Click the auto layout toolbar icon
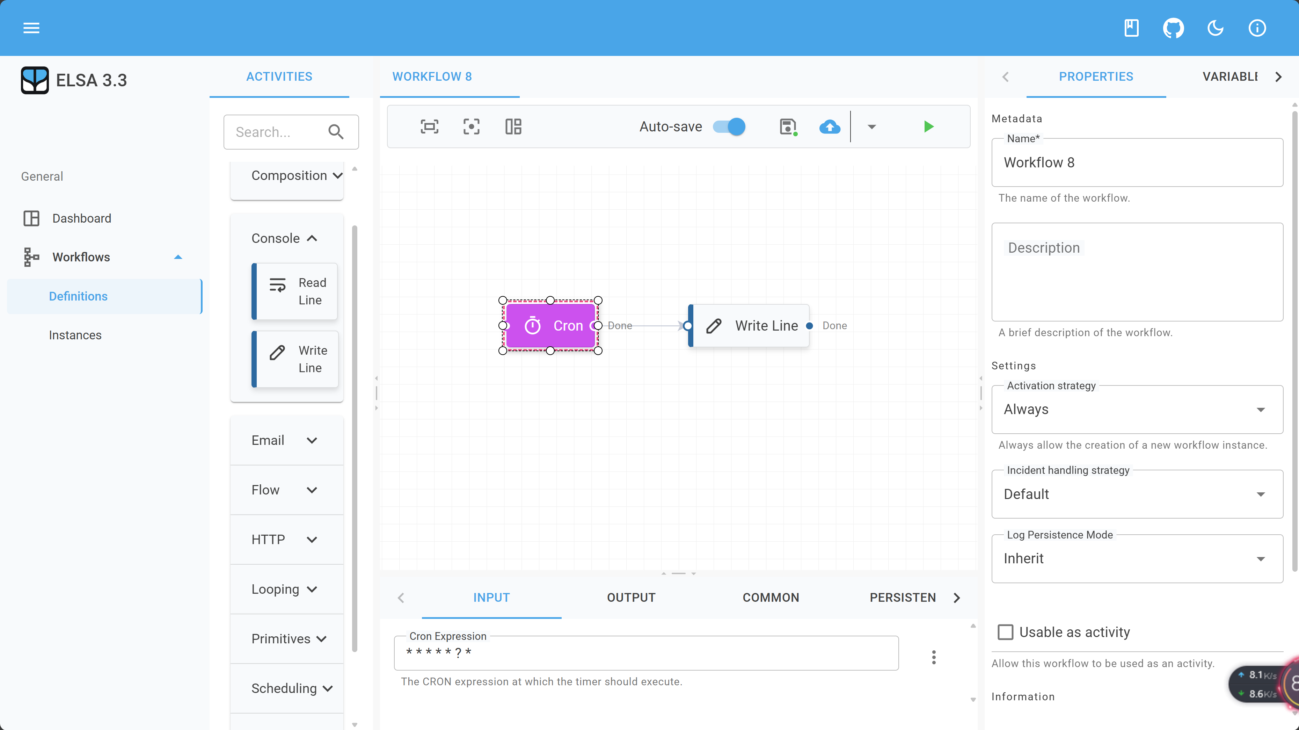Image resolution: width=1299 pixels, height=730 pixels. 513,127
